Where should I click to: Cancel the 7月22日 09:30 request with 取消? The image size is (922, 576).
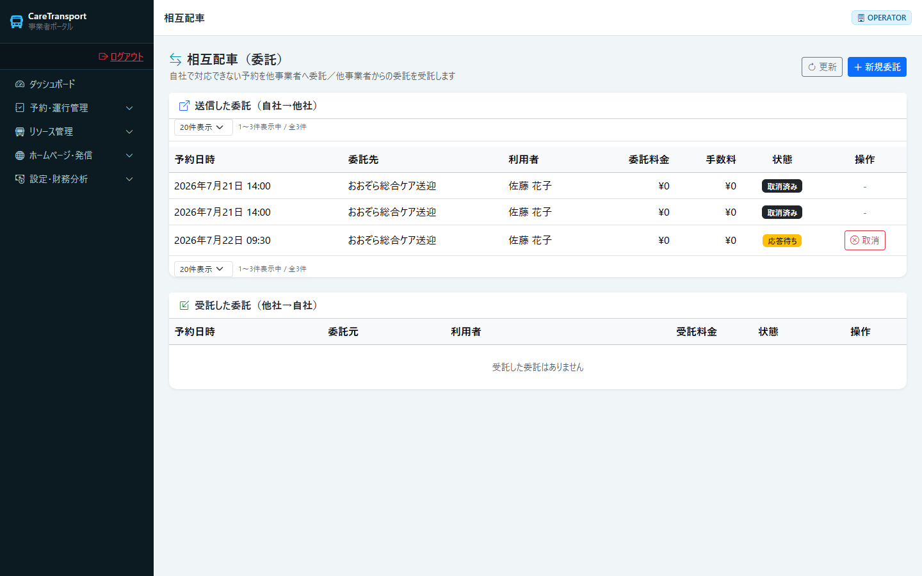click(865, 241)
